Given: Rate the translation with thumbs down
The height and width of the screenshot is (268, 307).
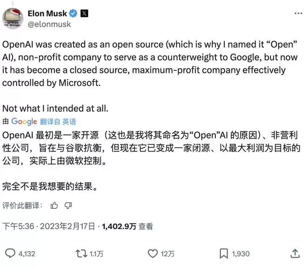Looking at the screenshot, I should coord(68,205).
